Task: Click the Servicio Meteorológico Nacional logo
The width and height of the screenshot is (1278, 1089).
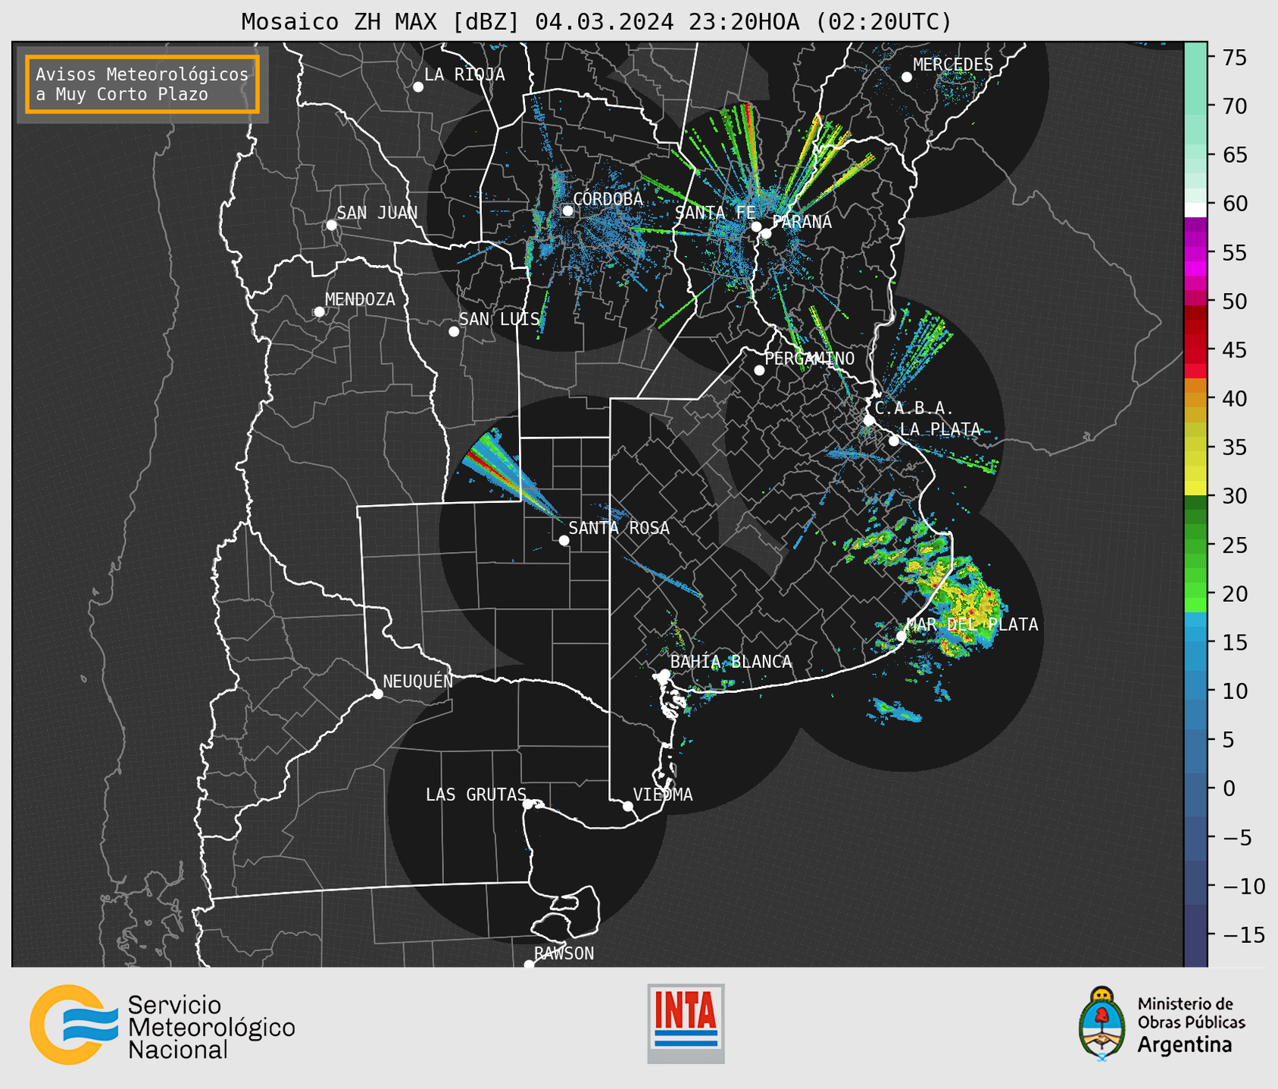Action: tap(162, 1025)
